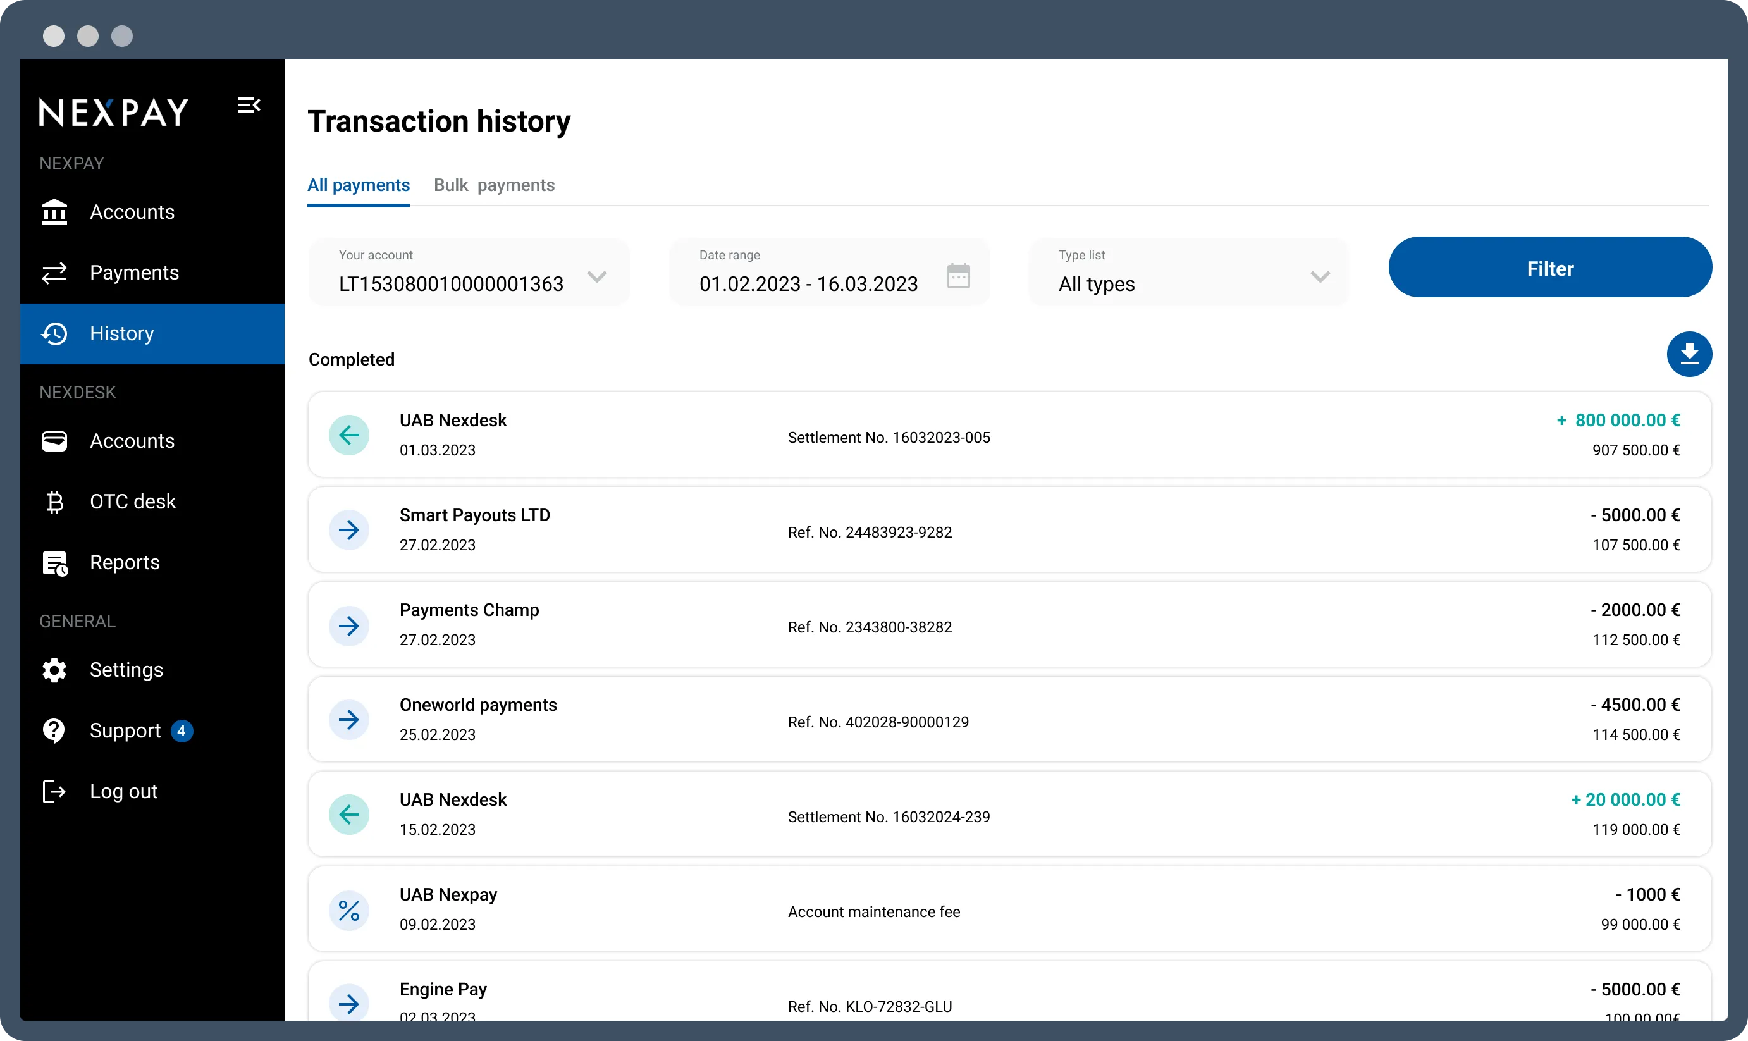Click the Log out door icon
The height and width of the screenshot is (1041, 1748).
pos(54,791)
